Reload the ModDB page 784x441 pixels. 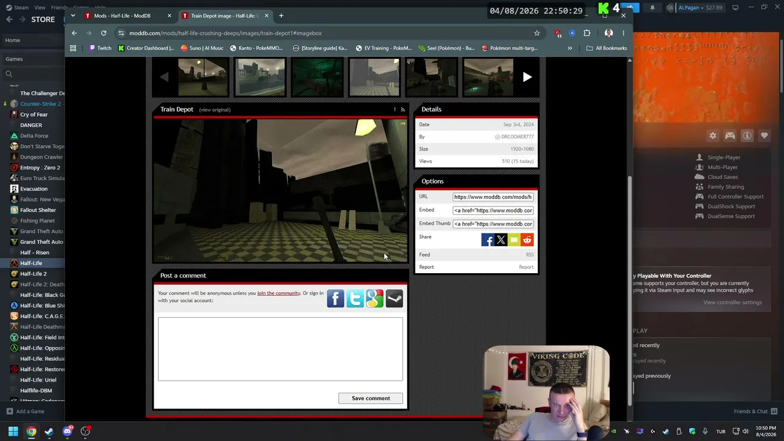tap(104, 33)
